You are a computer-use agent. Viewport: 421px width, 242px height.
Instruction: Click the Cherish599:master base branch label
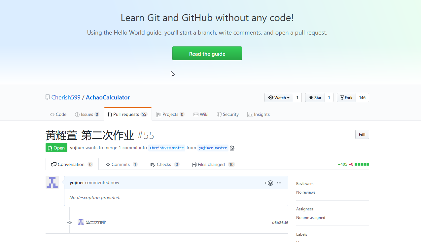pyautogui.click(x=167, y=148)
